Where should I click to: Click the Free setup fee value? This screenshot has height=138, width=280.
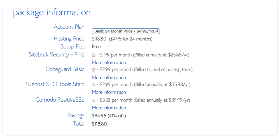coord(96,46)
